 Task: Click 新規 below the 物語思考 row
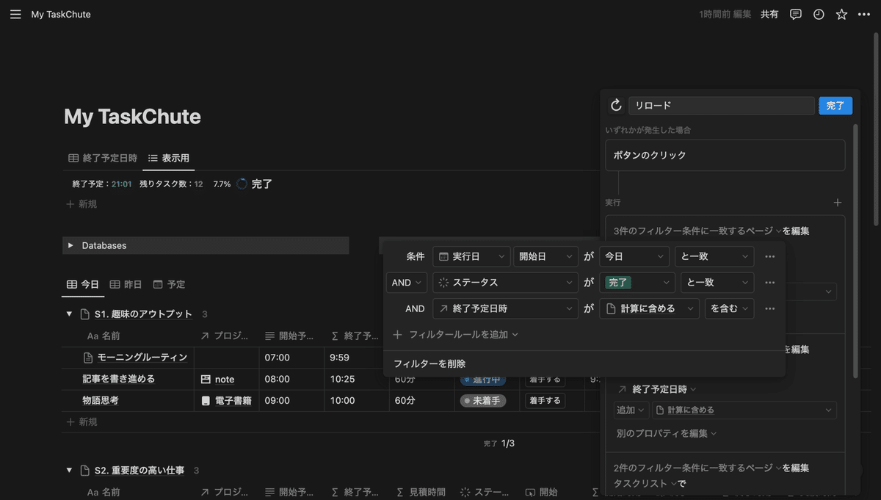click(81, 422)
